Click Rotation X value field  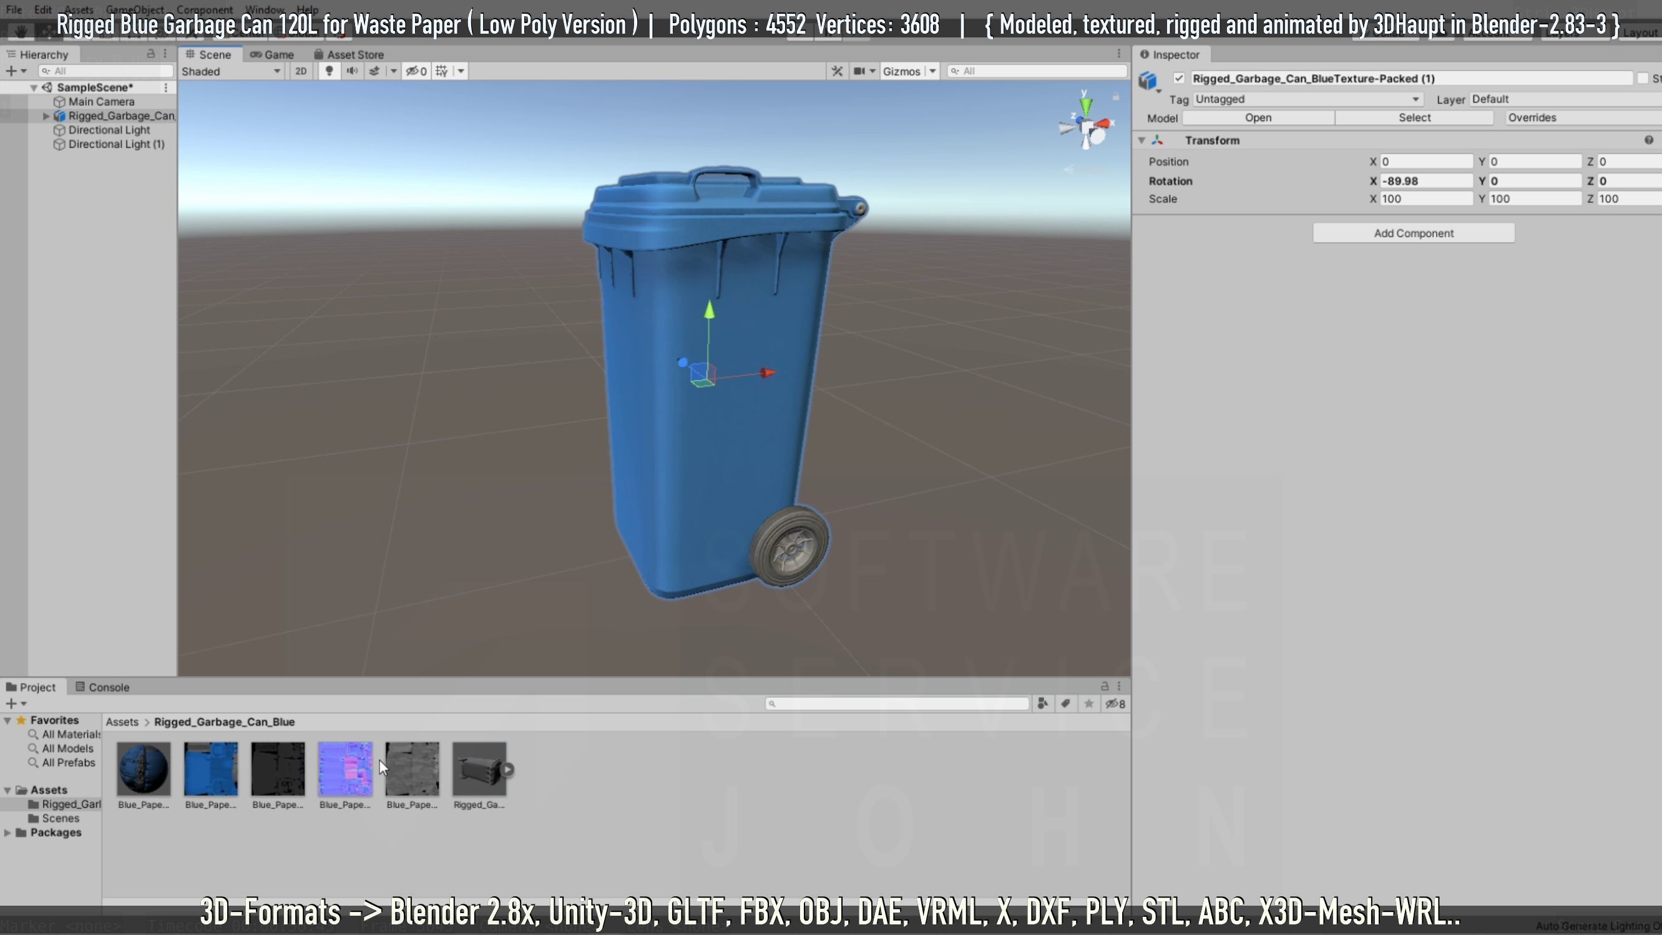pyautogui.click(x=1426, y=181)
